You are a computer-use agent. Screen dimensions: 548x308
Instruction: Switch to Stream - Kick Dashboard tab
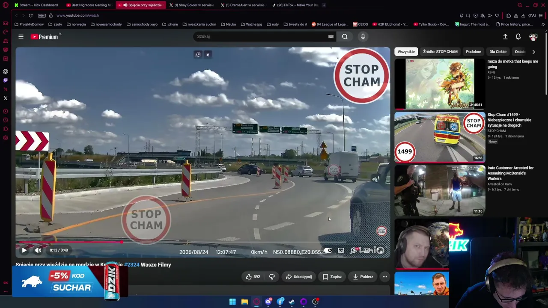coord(36,5)
